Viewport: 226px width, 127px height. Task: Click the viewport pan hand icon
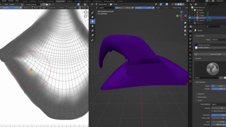[185, 27]
